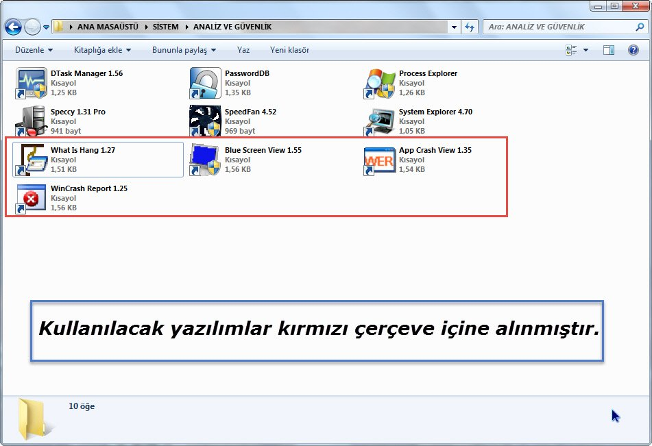Click the Yaz toolbar button
This screenshot has width=652, height=446.
click(243, 50)
